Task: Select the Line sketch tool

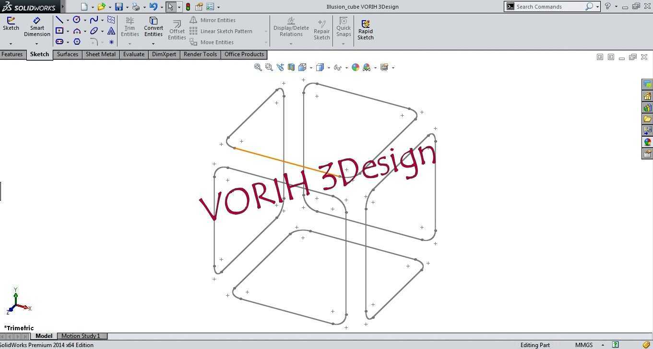Action: (59, 20)
